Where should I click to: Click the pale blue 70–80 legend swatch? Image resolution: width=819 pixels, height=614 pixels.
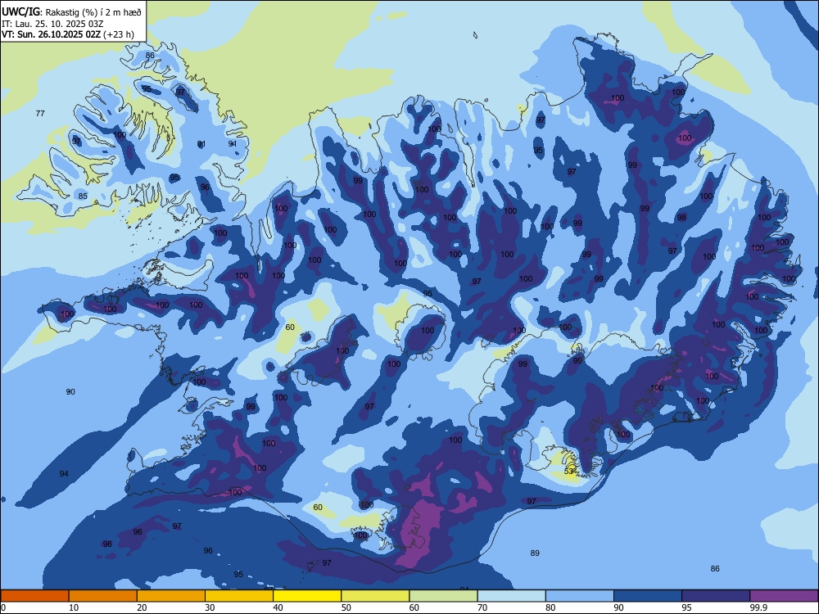511,596
